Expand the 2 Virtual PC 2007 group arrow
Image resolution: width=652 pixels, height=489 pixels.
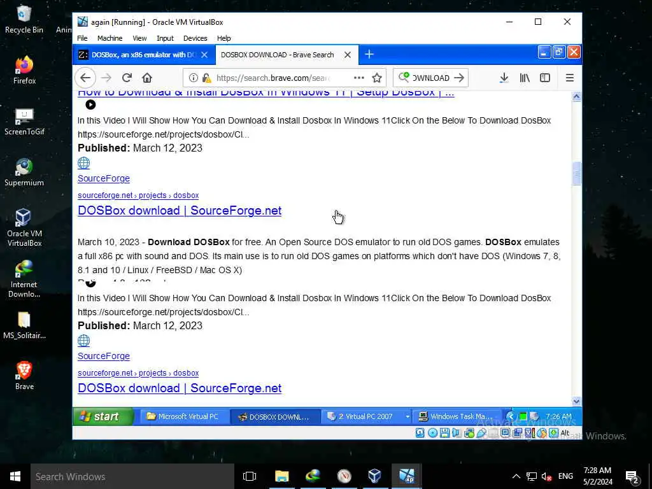click(x=407, y=416)
